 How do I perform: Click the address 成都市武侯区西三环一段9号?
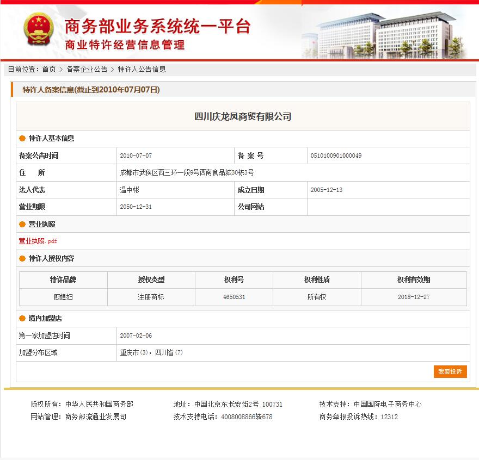tap(159, 173)
